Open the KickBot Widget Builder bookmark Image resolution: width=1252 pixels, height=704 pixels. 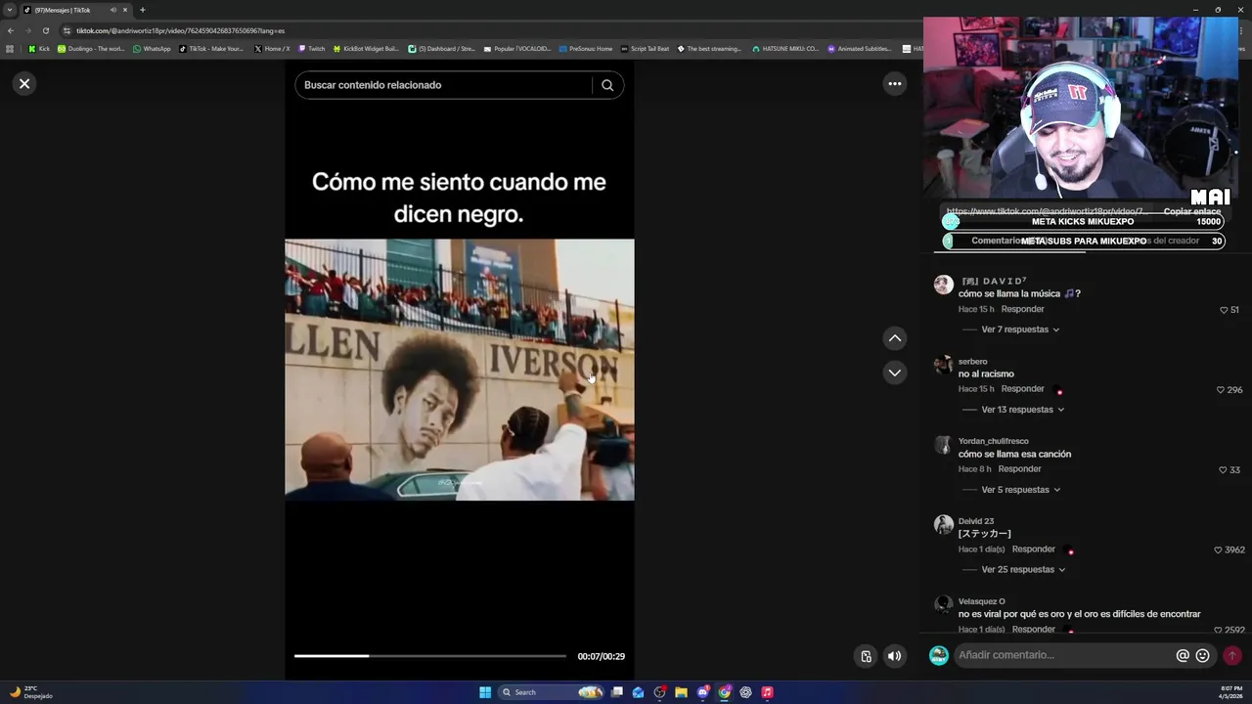pyautogui.click(x=367, y=49)
